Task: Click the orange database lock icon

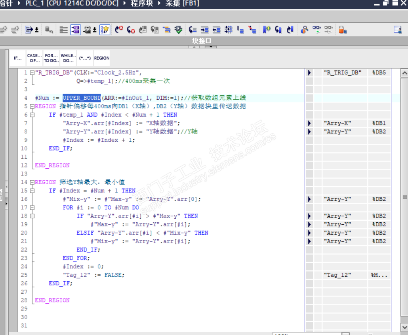Action: click(x=343, y=30)
